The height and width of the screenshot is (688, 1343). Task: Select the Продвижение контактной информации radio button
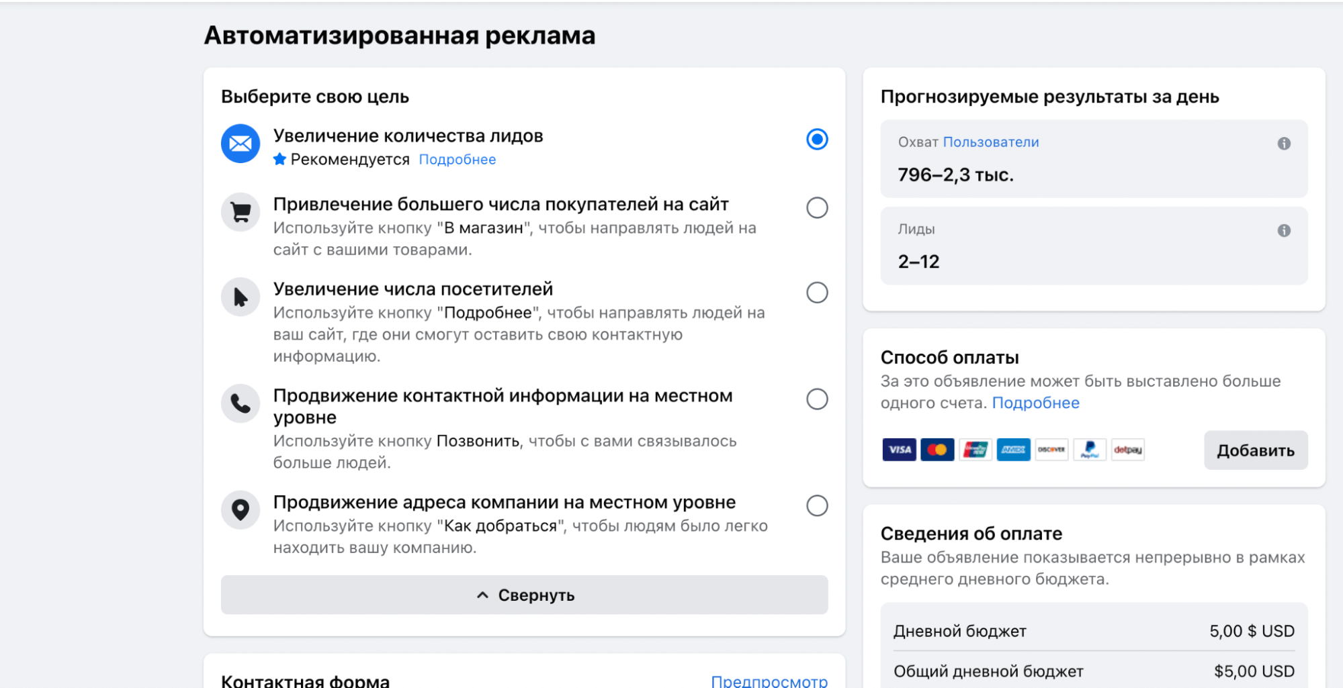pos(817,399)
